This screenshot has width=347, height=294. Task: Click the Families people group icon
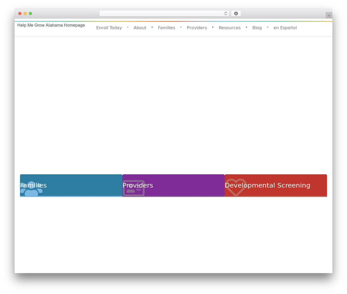31,189
